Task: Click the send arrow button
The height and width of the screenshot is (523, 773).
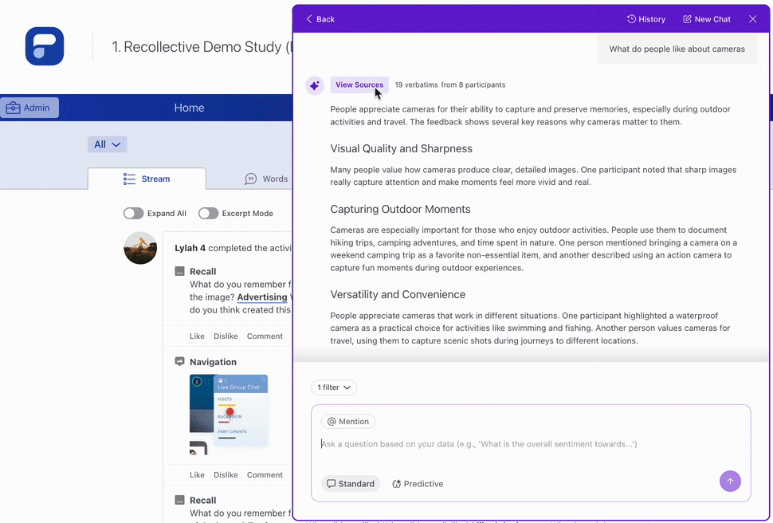Action: pyautogui.click(x=729, y=481)
